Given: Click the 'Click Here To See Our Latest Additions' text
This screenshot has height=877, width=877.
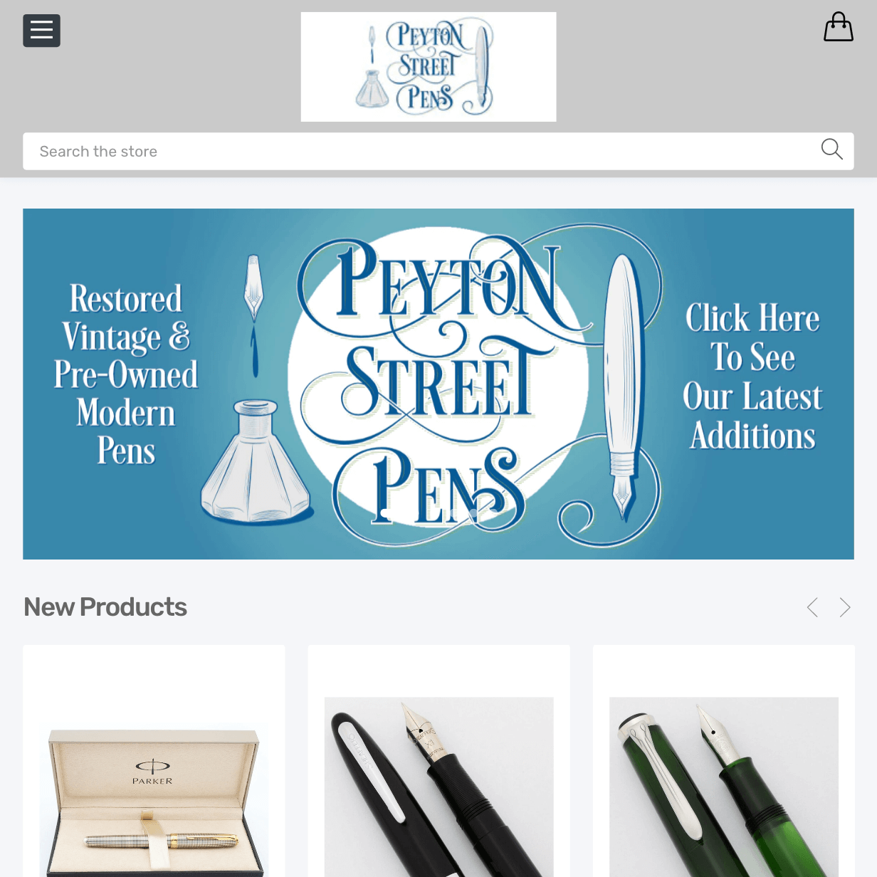Looking at the screenshot, I should 752,376.
